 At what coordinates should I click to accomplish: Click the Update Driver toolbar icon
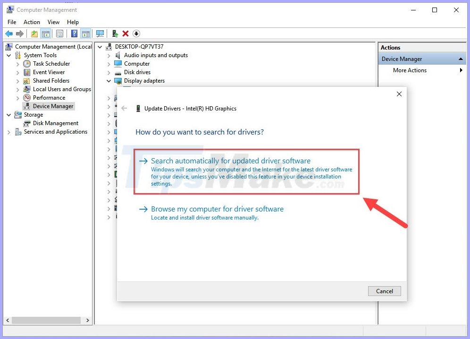115,34
